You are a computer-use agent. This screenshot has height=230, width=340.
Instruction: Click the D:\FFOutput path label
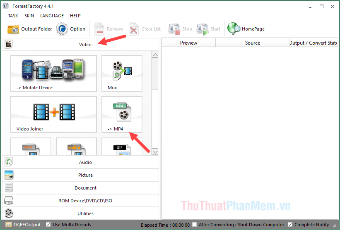27,225
